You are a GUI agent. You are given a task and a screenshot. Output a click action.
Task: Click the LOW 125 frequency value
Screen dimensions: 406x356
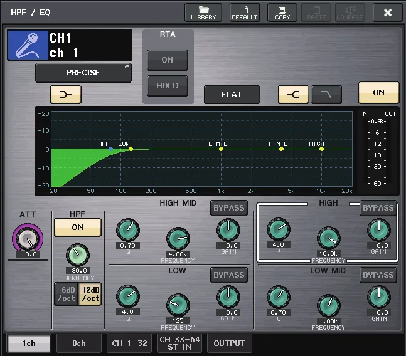point(178,321)
